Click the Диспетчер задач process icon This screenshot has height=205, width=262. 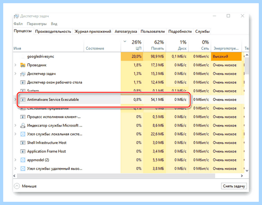tap(23, 74)
